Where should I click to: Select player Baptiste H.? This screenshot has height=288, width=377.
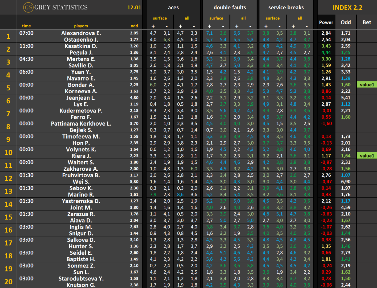pos(81,259)
